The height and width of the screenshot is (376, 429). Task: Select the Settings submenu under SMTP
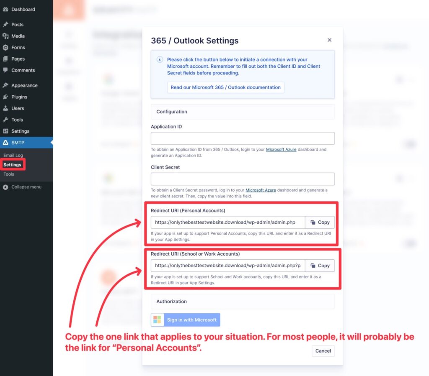[13, 164]
